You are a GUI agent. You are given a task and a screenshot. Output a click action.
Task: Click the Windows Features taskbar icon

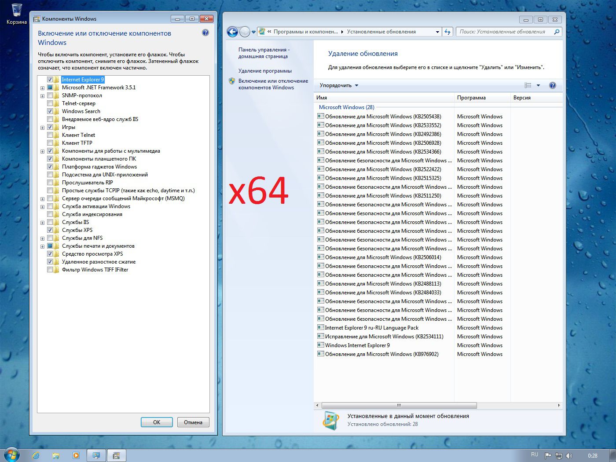coord(117,455)
